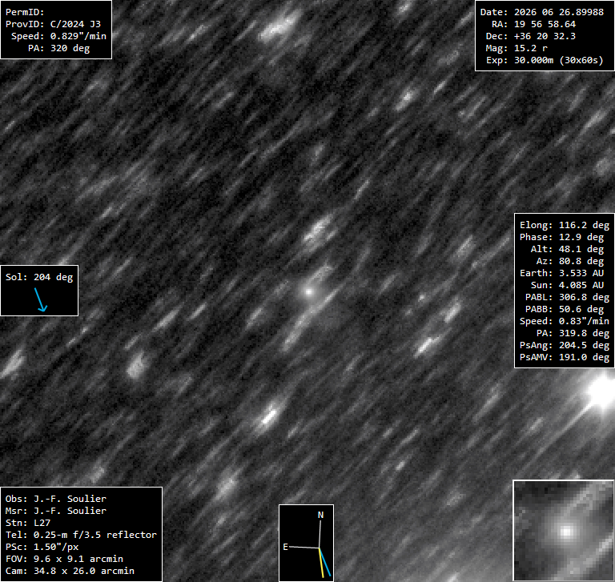Click 'PABB: 50.6 deg' entry

coord(565,310)
